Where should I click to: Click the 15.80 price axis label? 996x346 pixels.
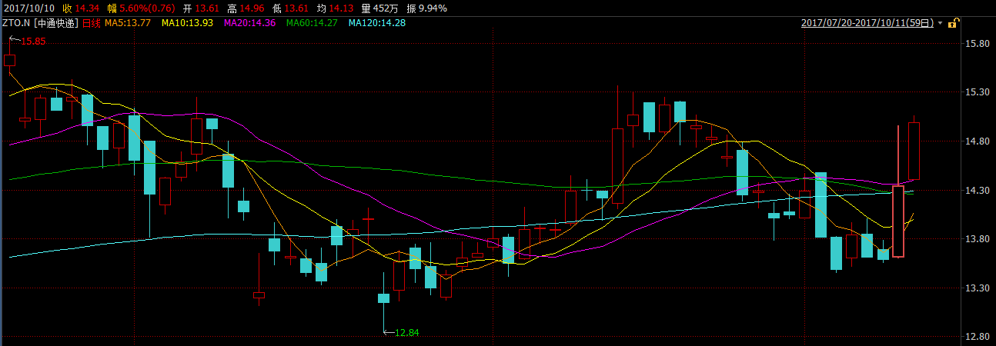point(976,44)
